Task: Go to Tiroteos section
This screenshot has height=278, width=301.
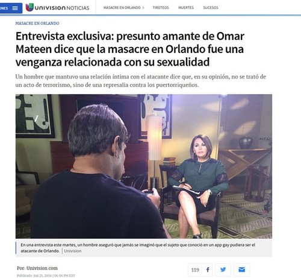Action: click(x=161, y=8)
